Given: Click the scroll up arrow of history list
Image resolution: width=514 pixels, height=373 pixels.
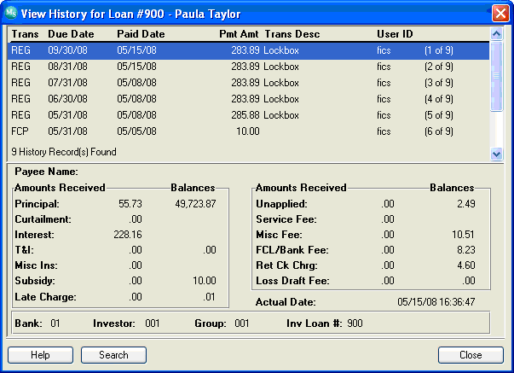Looking at the screenshot, I should point(496,34).
